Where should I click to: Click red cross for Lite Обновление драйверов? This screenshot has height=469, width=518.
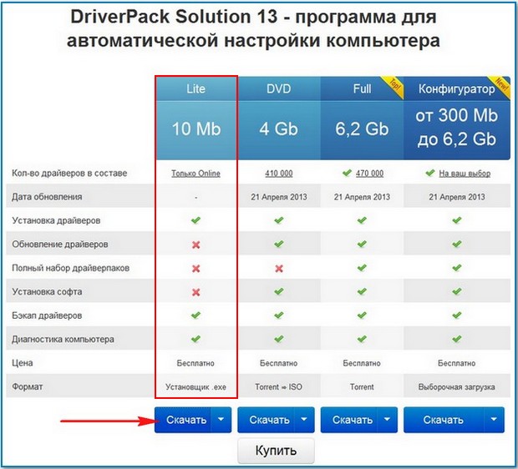(196, 245)
